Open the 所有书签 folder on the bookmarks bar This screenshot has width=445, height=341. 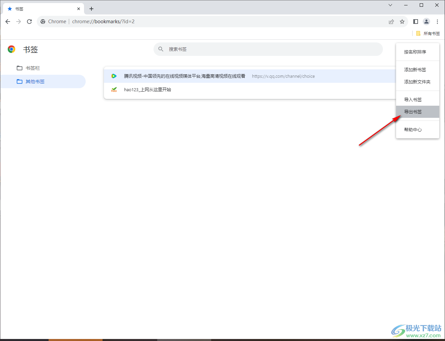click(x=428, y=33)
